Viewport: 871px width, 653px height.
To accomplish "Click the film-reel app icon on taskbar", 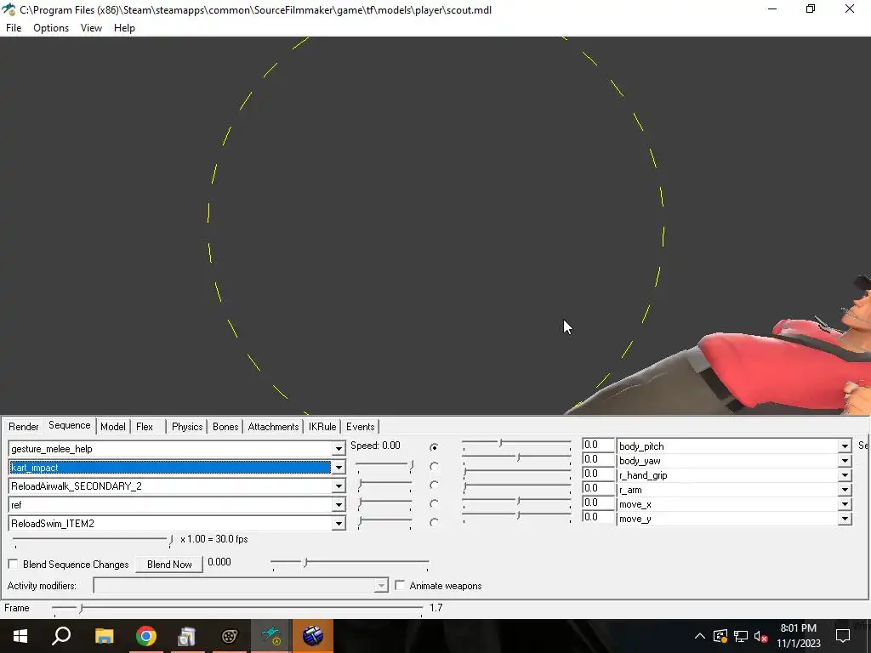I will pyautogui.click(x=230, y=636).
